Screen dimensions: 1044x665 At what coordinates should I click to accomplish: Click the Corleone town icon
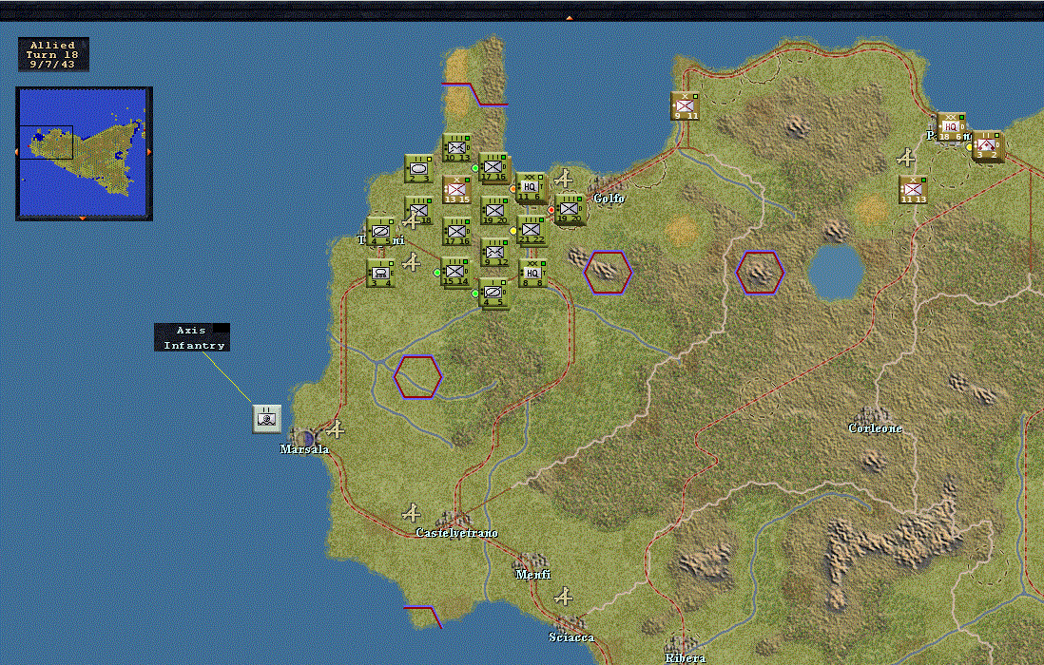[874, 416]
